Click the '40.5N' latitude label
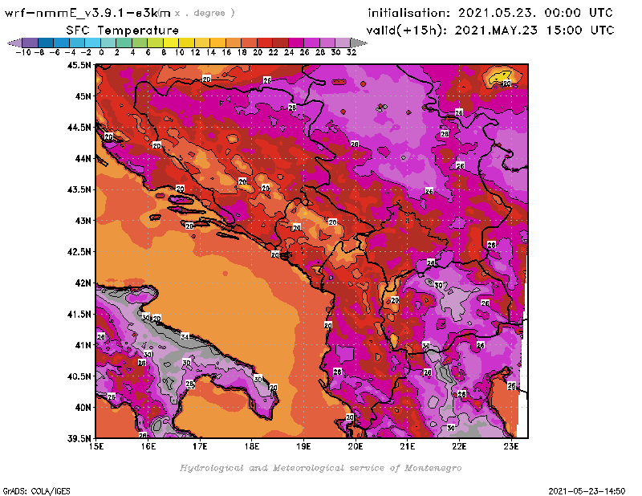The height and width of the screenshot is (496, 642). 79,376
